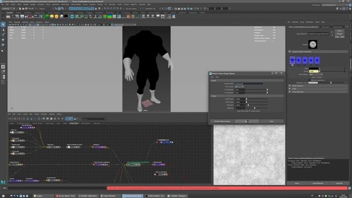
Task: Open the Blend Mode dropdown
Action: 316,74
